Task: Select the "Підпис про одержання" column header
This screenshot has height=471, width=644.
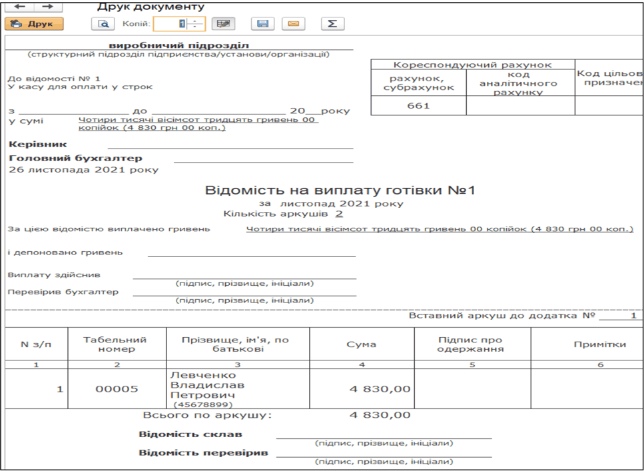Action: click(x=472, y=344)
